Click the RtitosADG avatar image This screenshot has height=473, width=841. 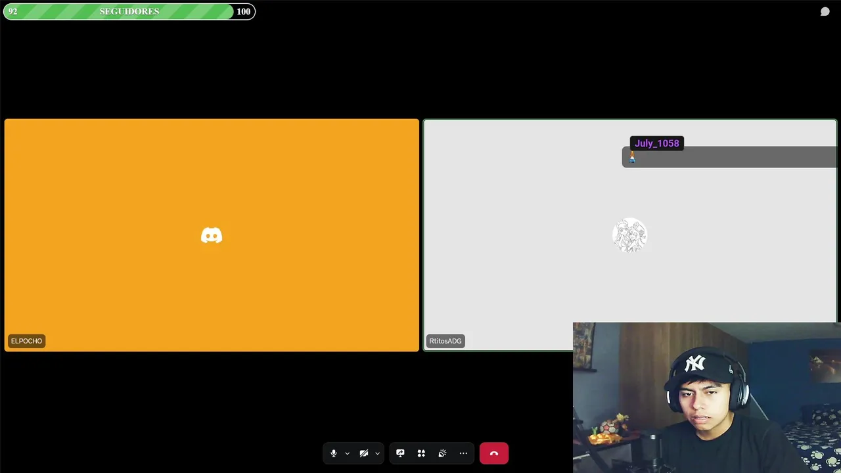(629, 235)
